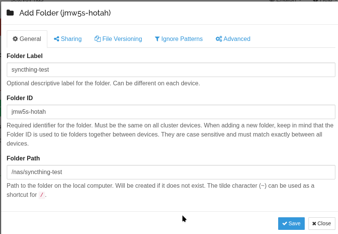Image resolution: width=338 pixels, height=234 pixels.
Task: Select the Ignore Patterns tab
Action: [179, 39]
